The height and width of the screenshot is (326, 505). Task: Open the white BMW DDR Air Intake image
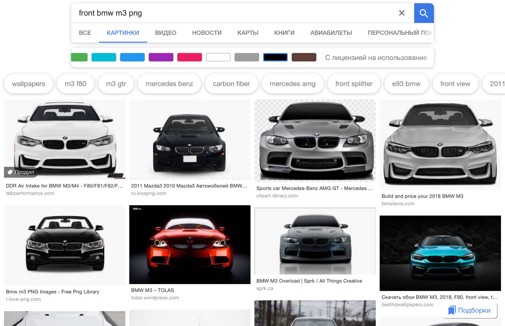coord(65,139)
